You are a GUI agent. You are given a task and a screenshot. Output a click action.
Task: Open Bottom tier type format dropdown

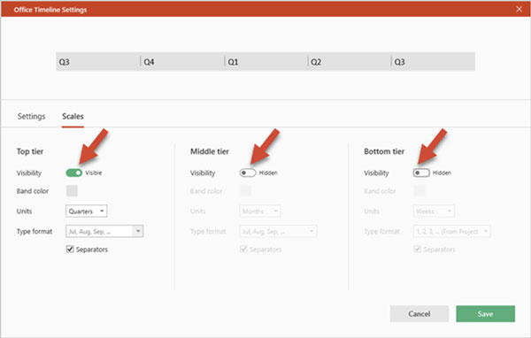[451, 231]
